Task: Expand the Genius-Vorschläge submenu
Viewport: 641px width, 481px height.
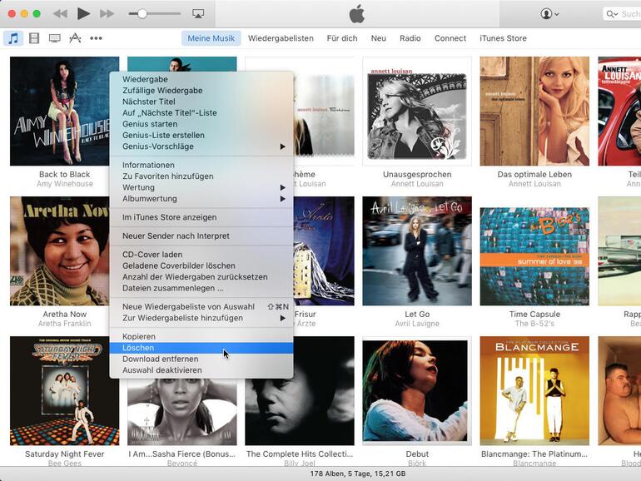Action: (x=201, y=146)
